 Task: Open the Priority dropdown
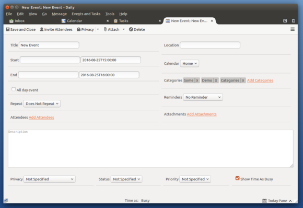click(x=195, y=179)
